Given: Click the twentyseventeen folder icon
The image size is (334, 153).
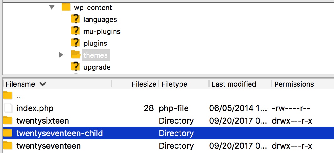Looking at the screenshot, I should click(x=8, y=146).
